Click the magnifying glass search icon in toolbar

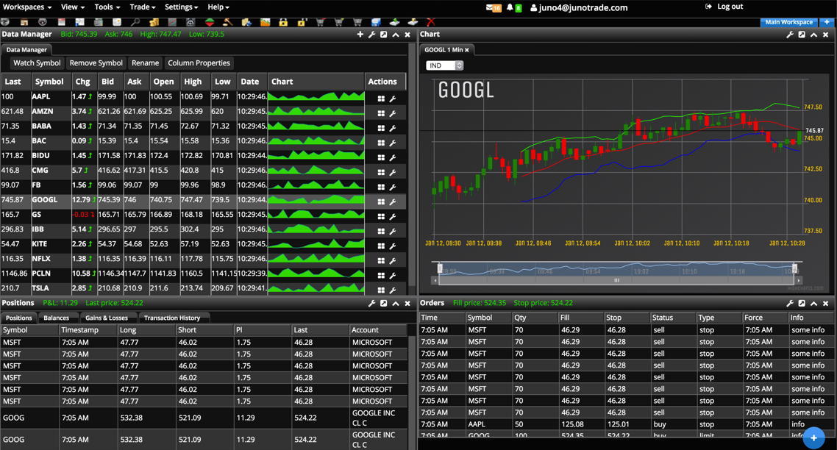click(x=135, y=22)
